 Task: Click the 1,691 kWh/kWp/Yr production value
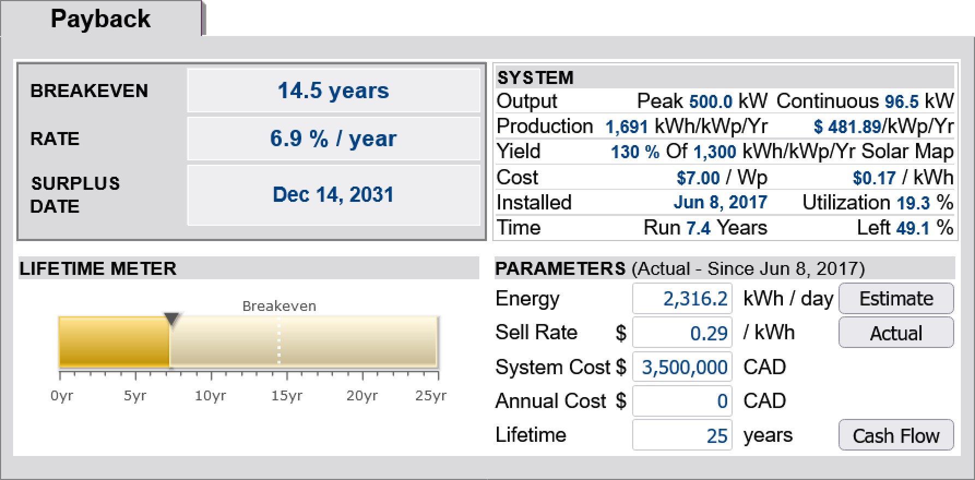[626, 127]
